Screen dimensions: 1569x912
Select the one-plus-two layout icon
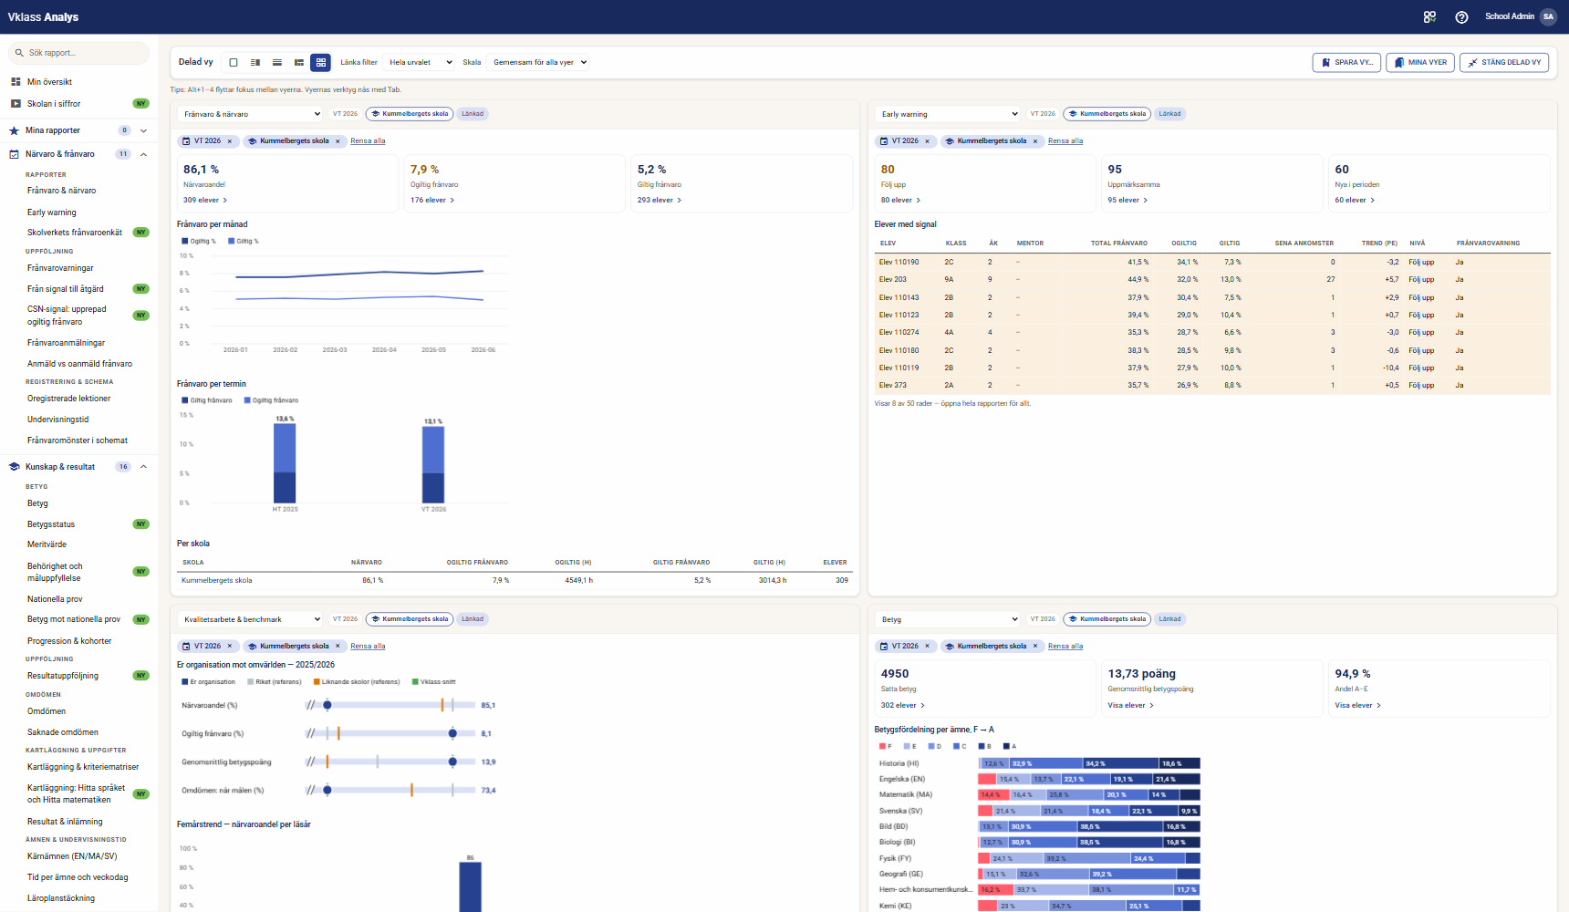pos(299,62)
